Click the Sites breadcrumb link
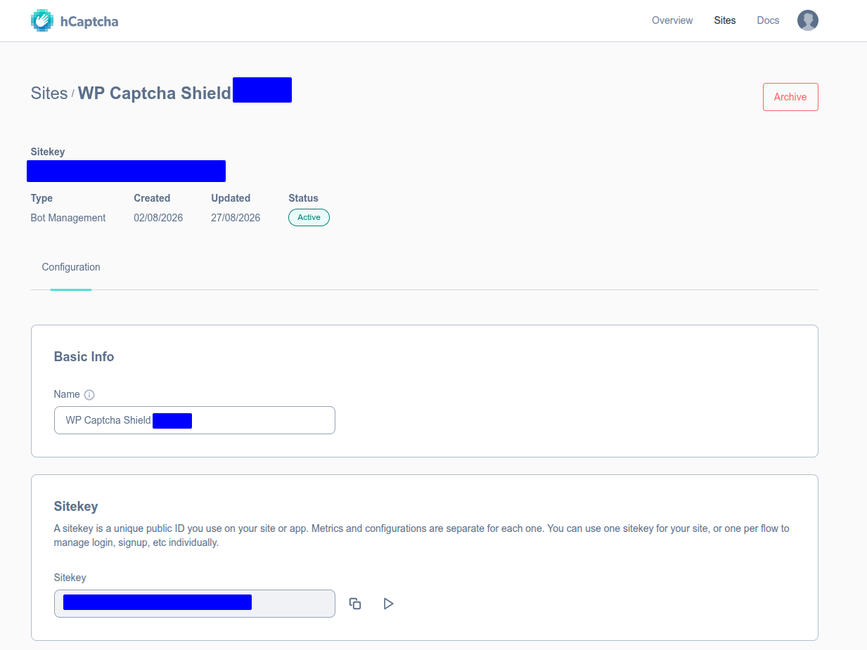Image resolution: width=867 pixels, height=650 pixels. point(49,93)
